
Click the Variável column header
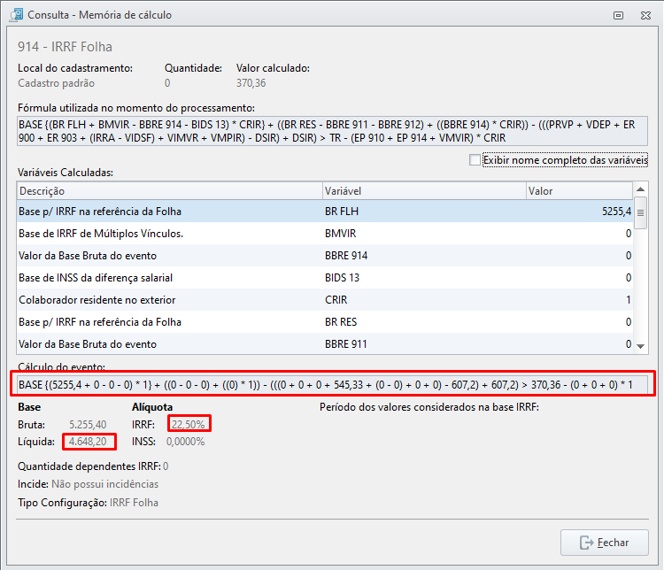pos(424,191)
